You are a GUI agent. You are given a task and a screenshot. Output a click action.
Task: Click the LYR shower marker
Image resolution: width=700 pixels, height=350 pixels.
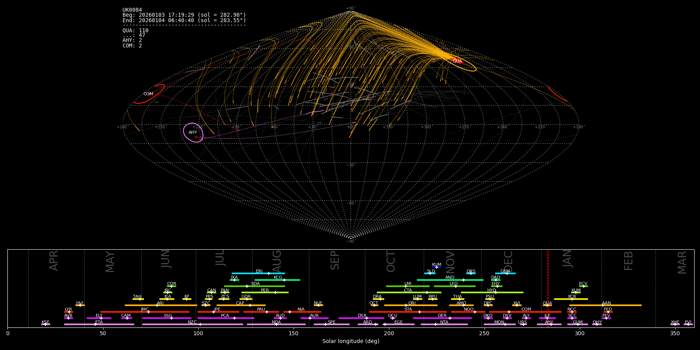click(x=69, y=312)
